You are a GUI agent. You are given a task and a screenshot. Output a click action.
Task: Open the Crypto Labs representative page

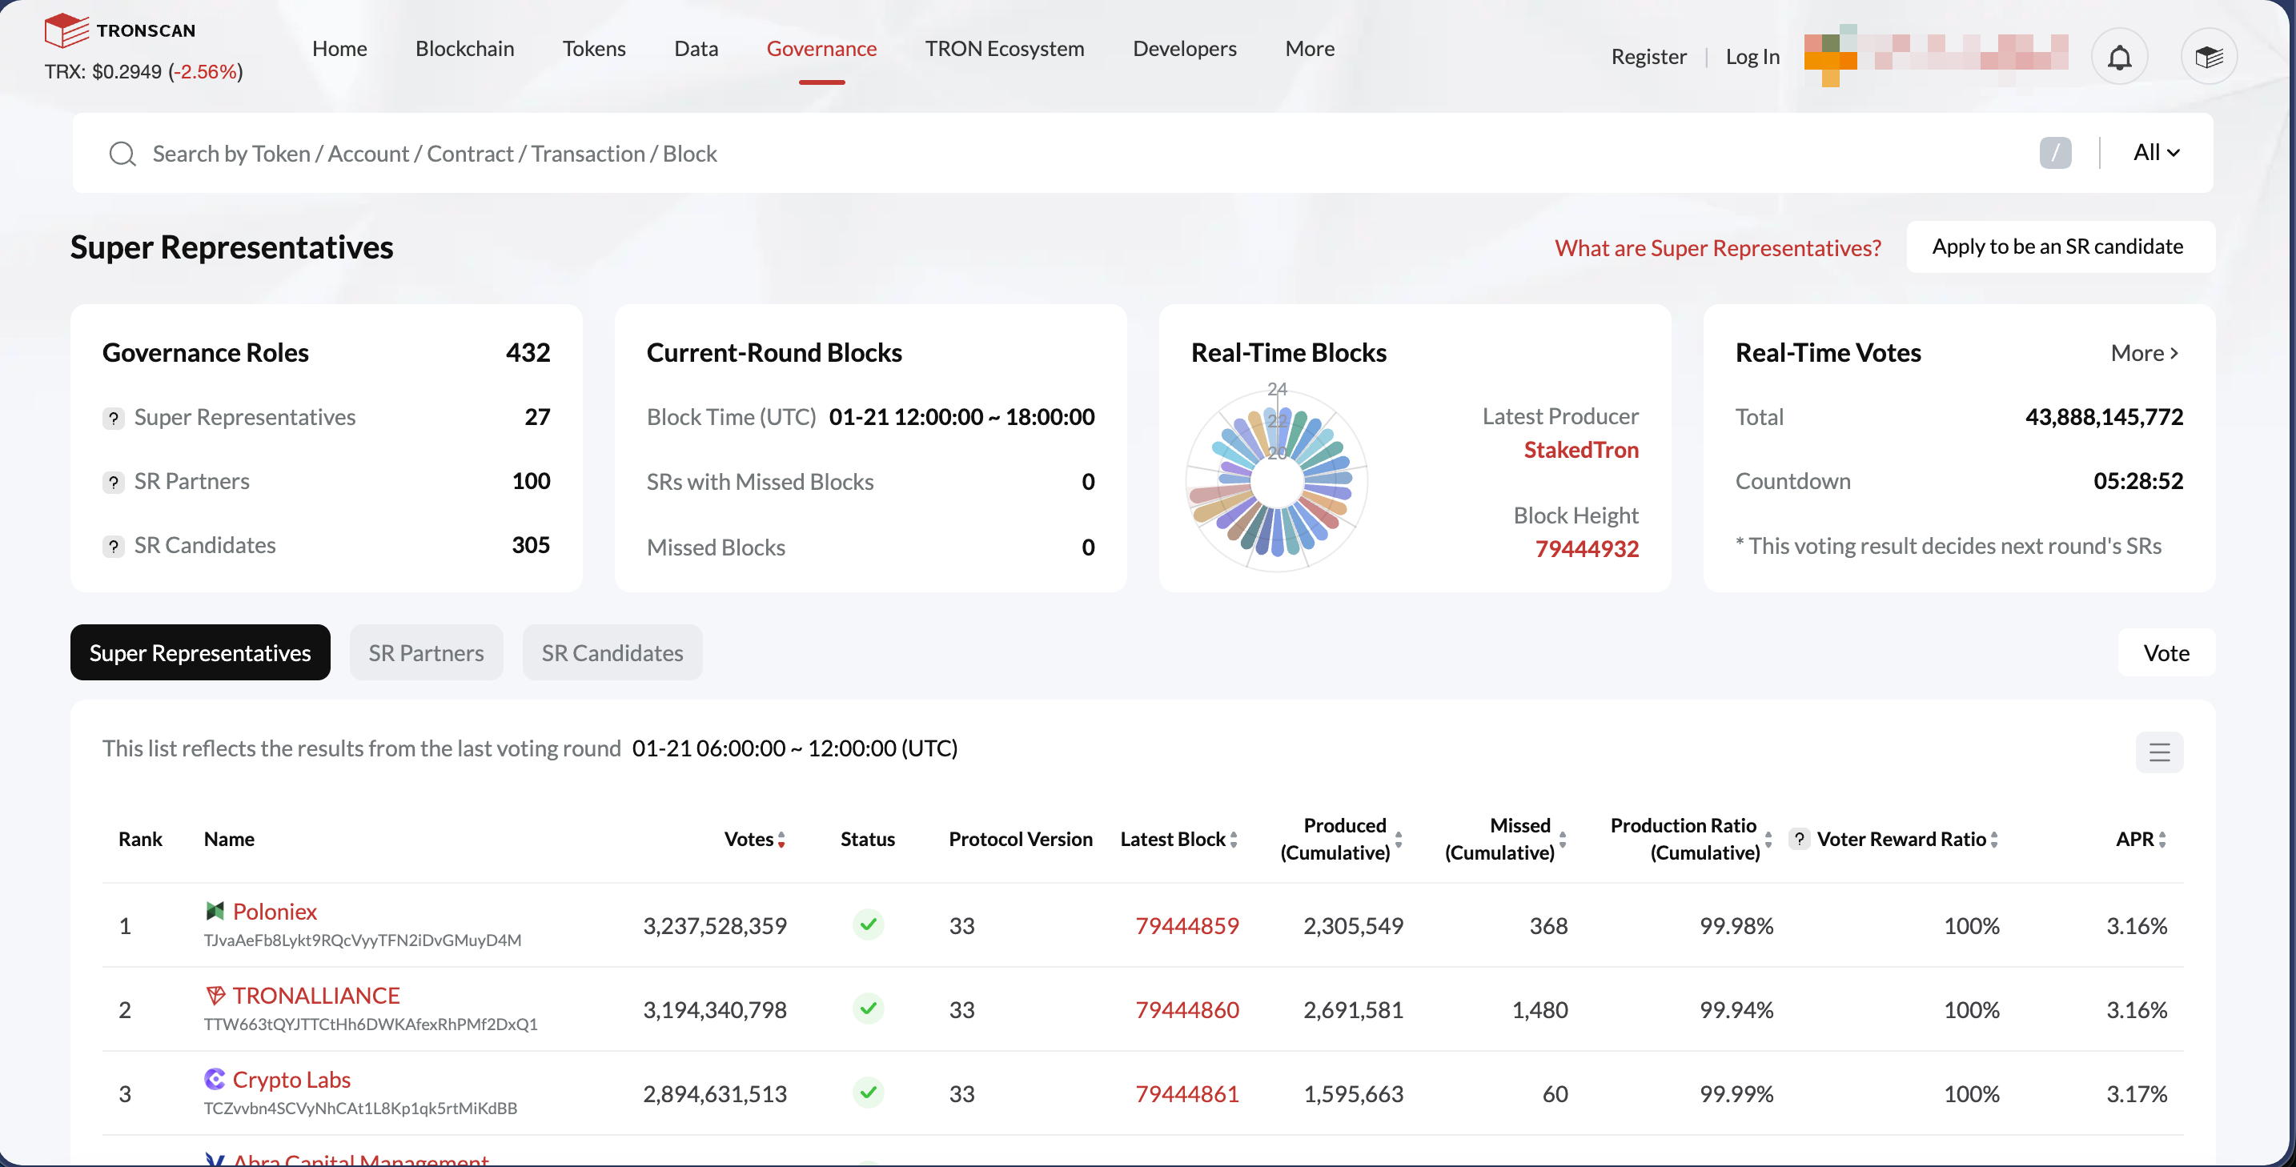pos(291,1079)
